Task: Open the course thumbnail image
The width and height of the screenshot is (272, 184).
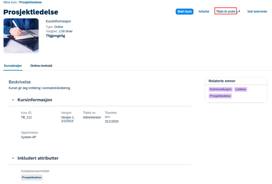Action: 21,36
